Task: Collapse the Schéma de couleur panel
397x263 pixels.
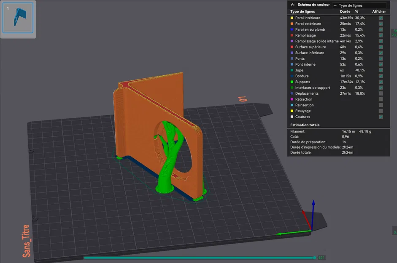Action: pos(292,5)
